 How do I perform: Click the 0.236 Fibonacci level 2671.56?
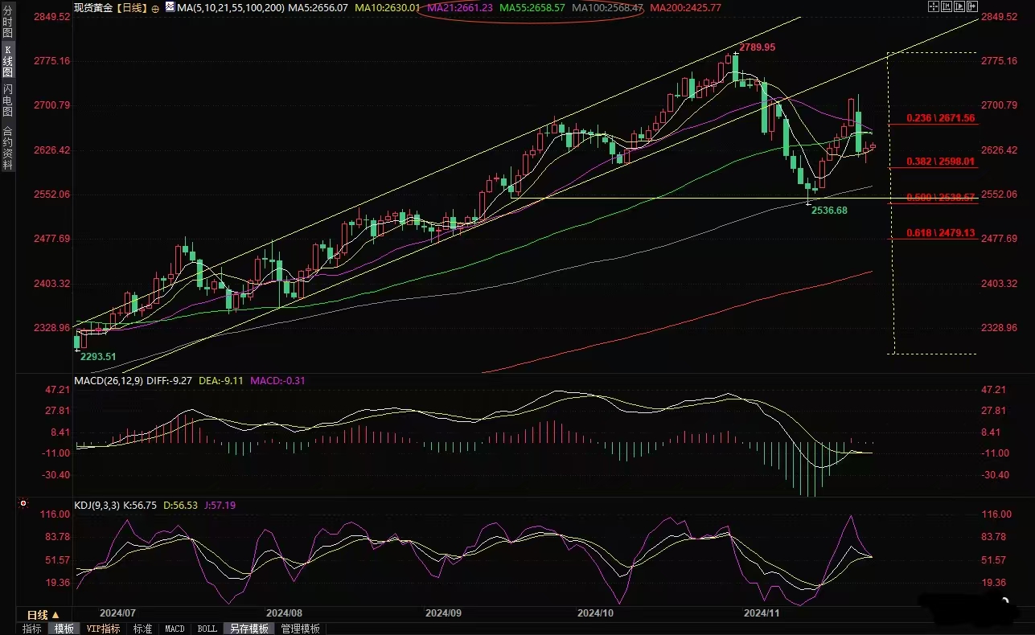(x=940, y=118)
